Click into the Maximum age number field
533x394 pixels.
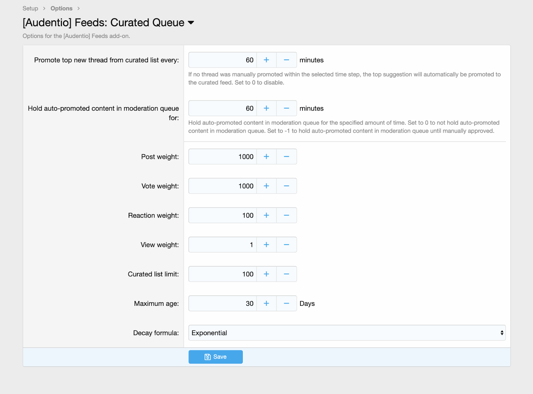223,303
